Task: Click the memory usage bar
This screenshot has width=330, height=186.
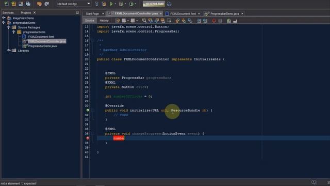Action: [154, 4]
